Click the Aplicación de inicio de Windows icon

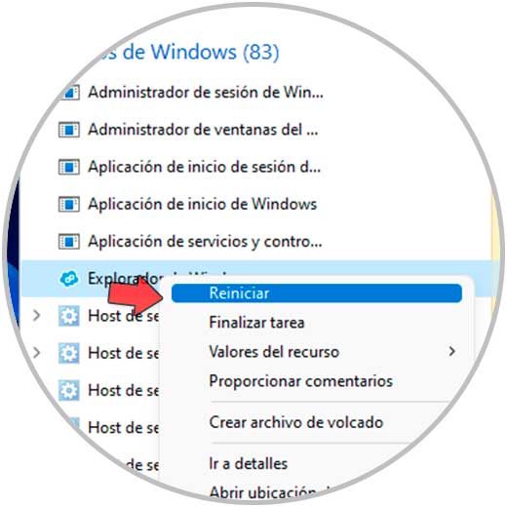(69, 205)
